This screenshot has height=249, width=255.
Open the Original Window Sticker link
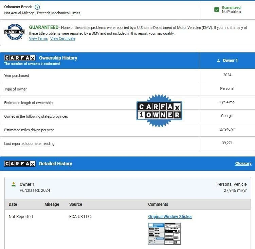[x=170, y=217]
